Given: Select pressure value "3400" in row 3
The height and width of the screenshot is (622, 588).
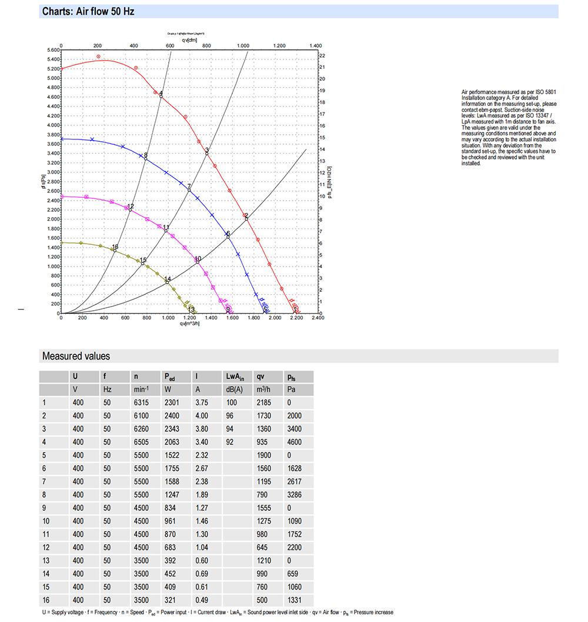Looking at the screenshot, I should [x=295, y=429].
